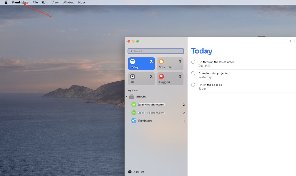296x176 pixels.
Task: Open the Apple menu
Action: (x=6, y=3)
